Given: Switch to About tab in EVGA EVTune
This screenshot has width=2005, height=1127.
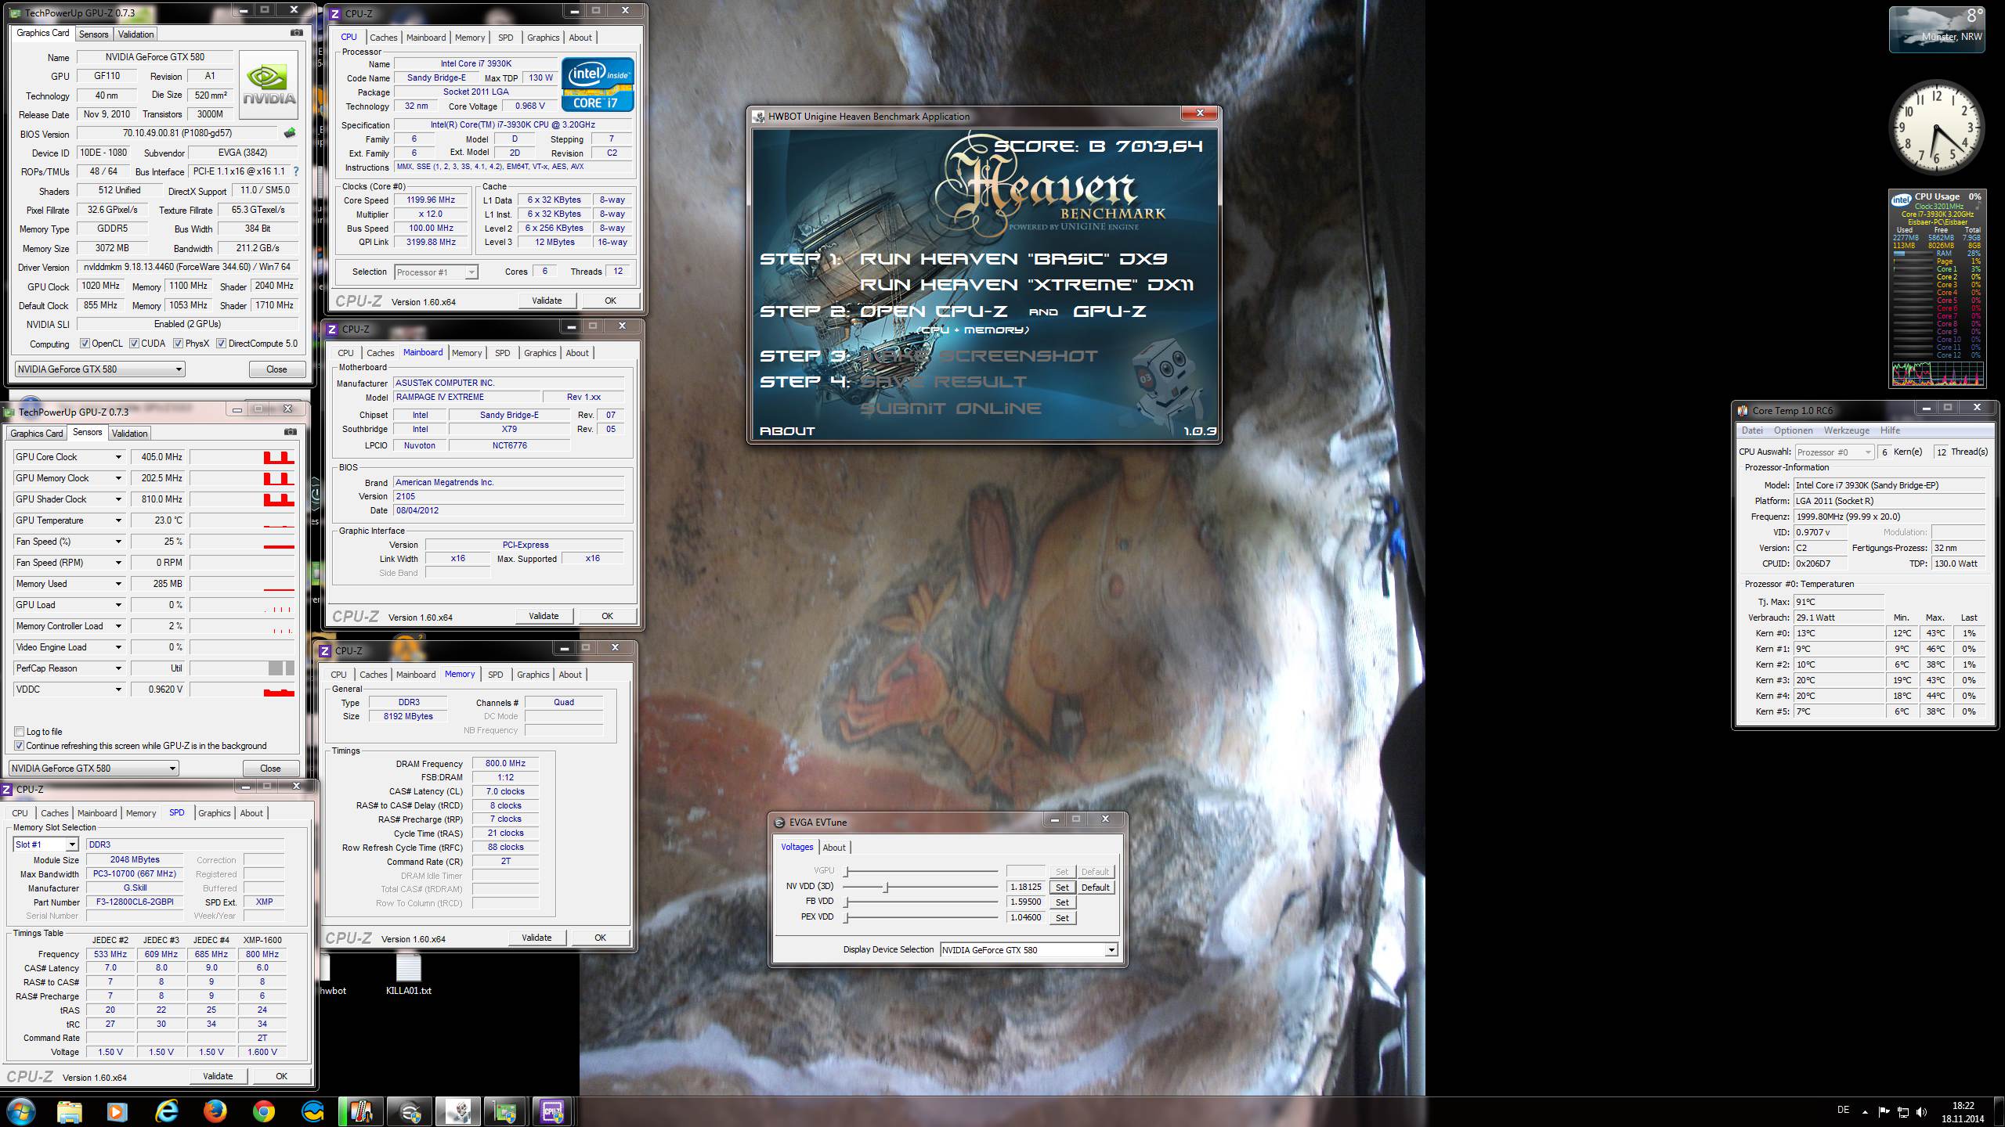Looking at the screenshot, I should click(x=834, y=848).
